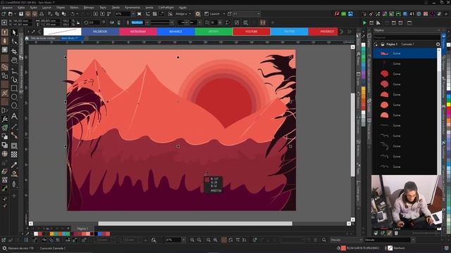The image size is (451, 253).
Task: Click the Export icon
Action: tap(102, 14)
